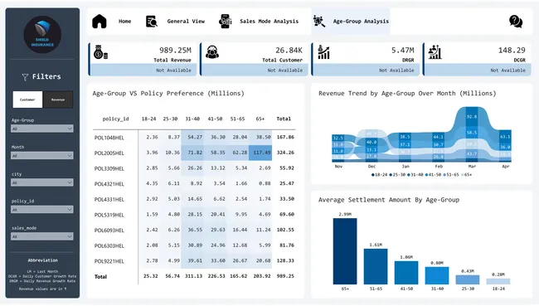Open the Age-Group filter dropdown
Viewport: 539px width, 306px height.
click(42, 129)
